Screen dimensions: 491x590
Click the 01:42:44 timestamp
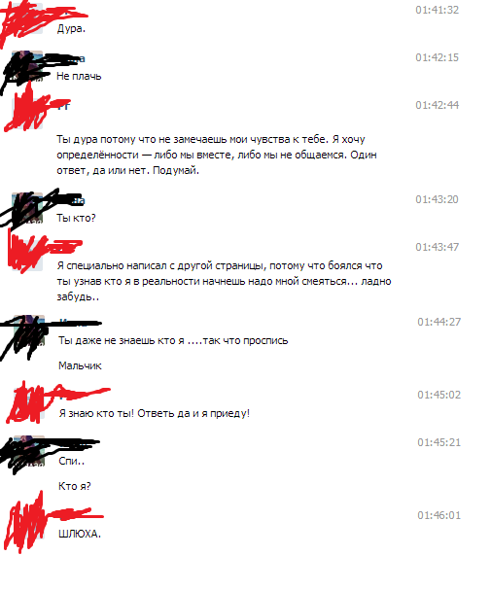click(x=437, y=105)
